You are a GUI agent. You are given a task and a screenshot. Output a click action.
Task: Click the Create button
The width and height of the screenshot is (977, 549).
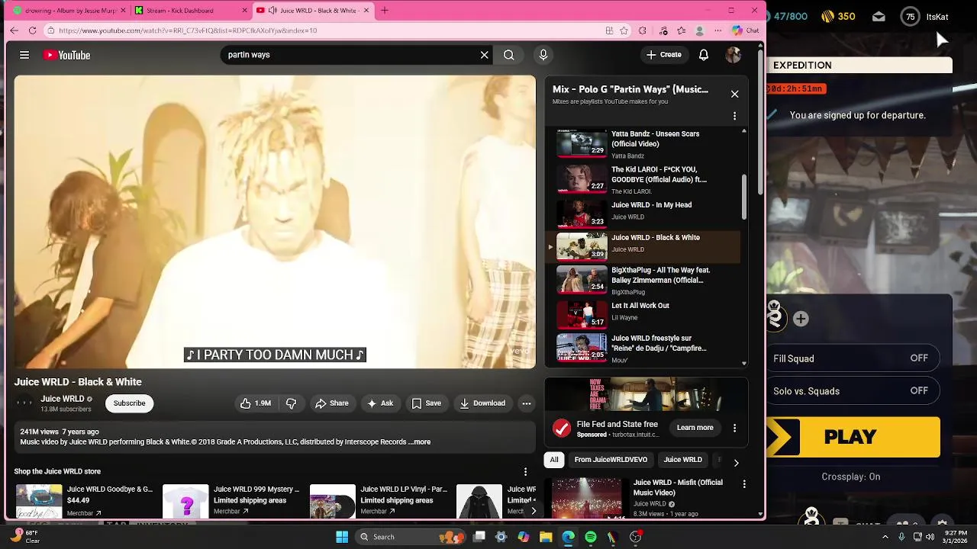pos(663,55)
